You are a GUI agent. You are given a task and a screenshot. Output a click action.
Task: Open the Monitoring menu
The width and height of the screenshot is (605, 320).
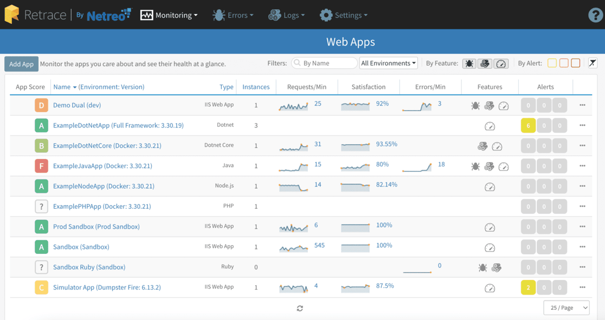(x=169, y=15)
